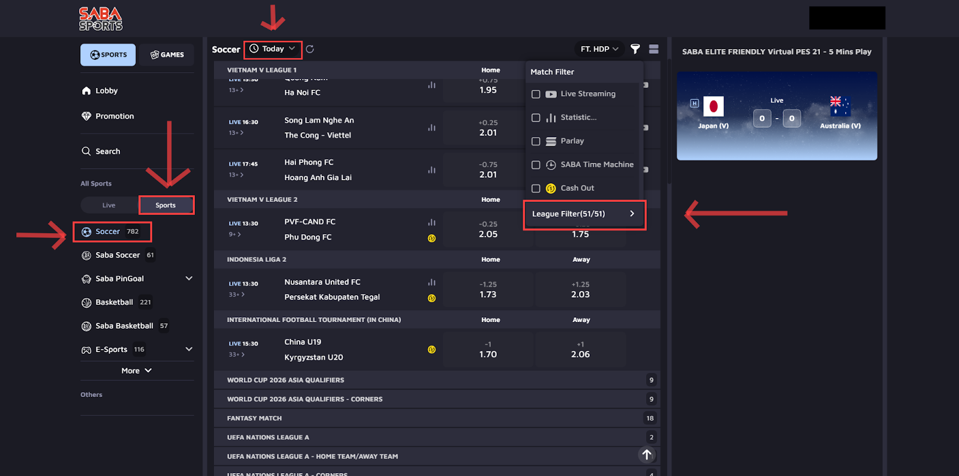Switch the list layout view icon

point(654,49)
